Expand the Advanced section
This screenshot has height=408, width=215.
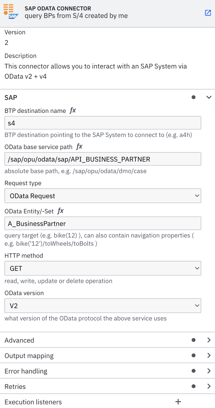click(209, 340)
